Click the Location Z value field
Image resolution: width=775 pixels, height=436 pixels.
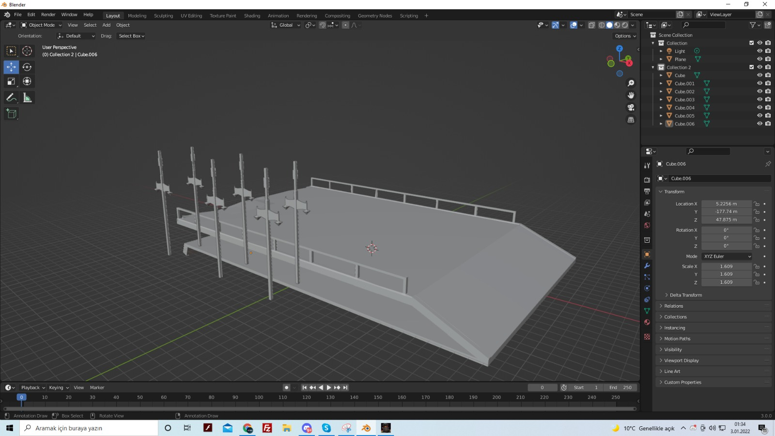click(x=727, y=220)
